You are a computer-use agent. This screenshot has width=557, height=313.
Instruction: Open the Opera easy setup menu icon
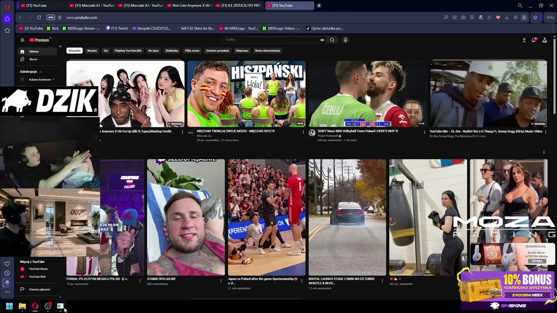[x=515, y=17]
